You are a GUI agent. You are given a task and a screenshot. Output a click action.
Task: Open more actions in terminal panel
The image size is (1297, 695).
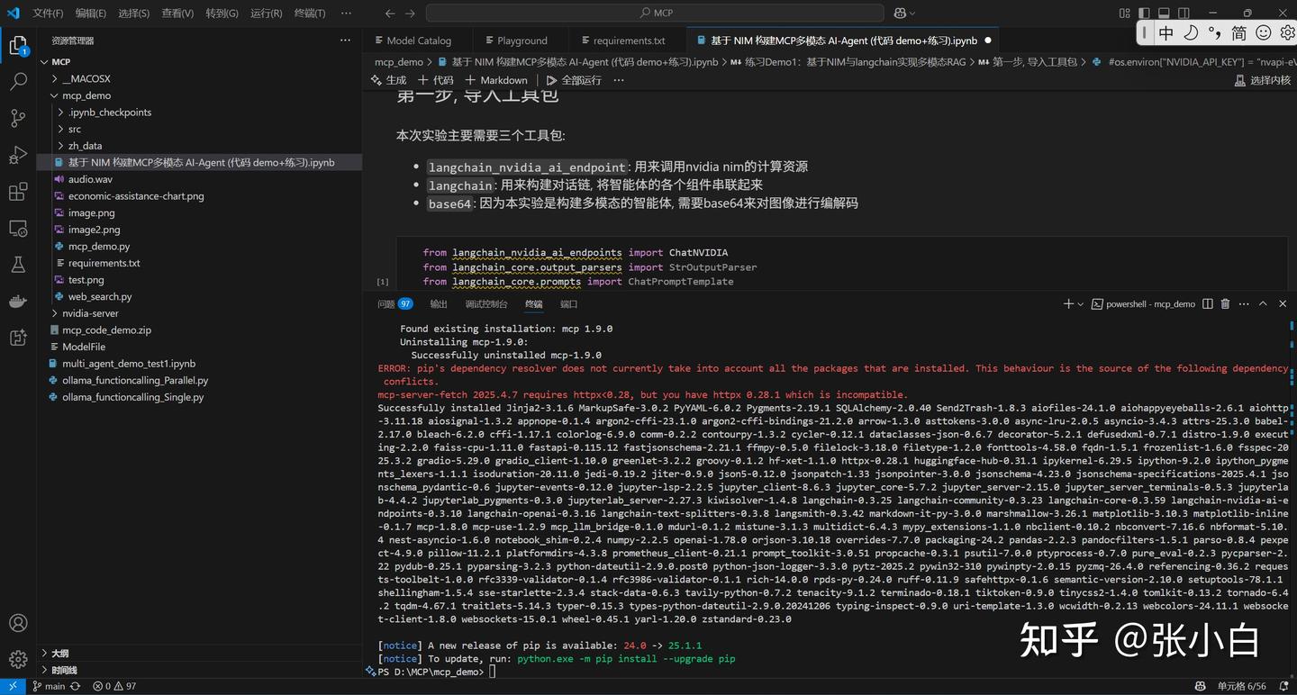(1244, 304)
